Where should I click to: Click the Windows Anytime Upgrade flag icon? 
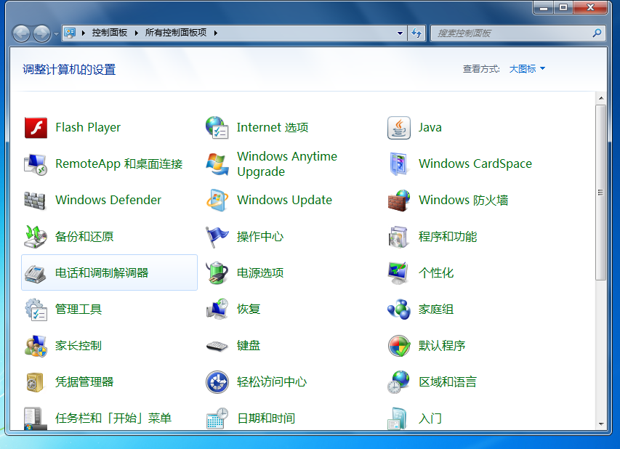pos(217,164)
